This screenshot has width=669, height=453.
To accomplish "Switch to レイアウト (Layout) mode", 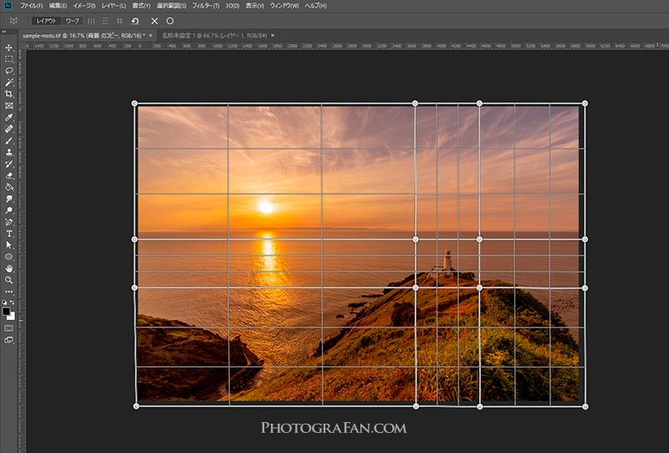I will (x=47, y=20).
